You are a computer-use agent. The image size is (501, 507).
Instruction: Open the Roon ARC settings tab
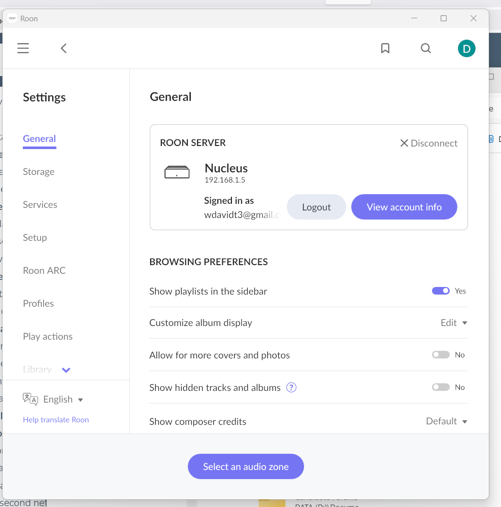(44, 271)
